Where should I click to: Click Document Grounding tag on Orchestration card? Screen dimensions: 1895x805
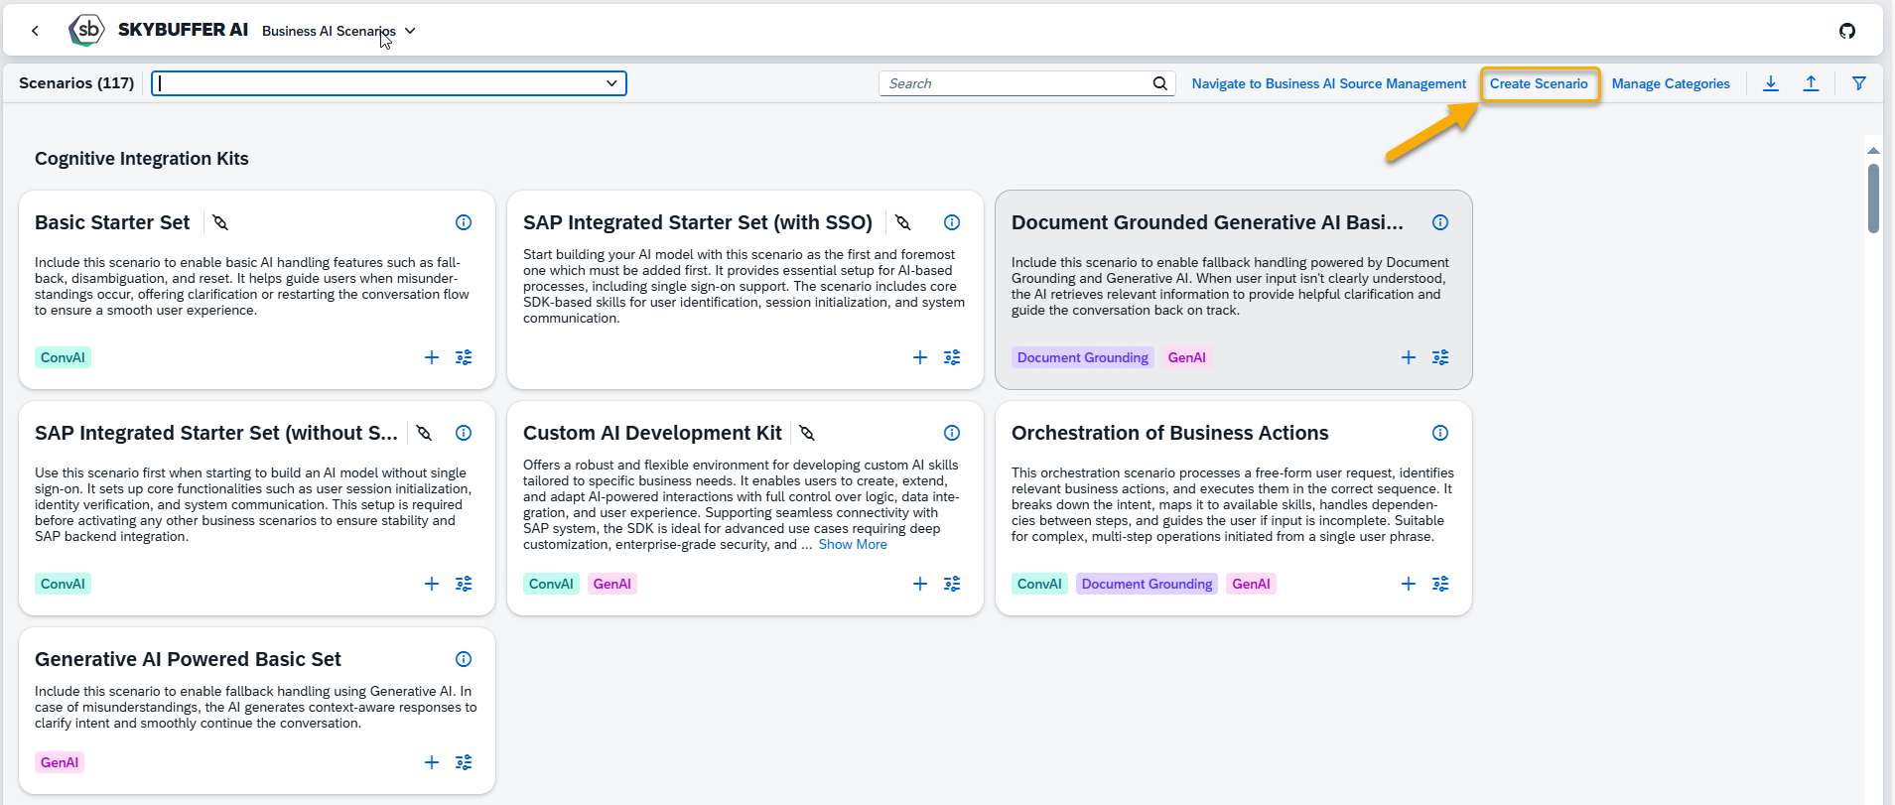coord(1147,584)
